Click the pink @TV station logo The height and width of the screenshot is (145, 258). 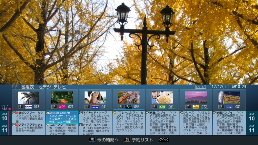point(62,107)
